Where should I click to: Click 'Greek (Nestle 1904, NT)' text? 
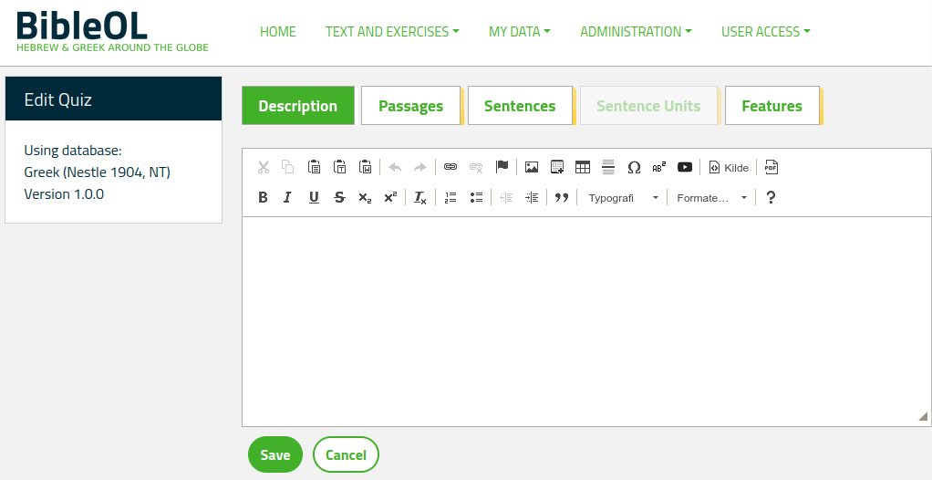coord(98,172)
